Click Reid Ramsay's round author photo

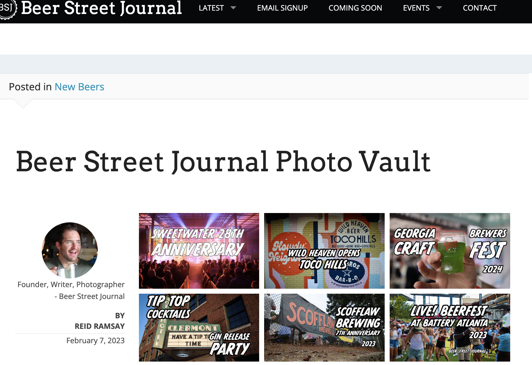click(x=70, y=250)
